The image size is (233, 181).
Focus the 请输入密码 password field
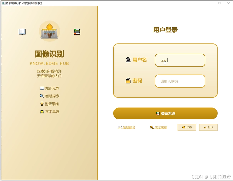(x=180, y=81)
